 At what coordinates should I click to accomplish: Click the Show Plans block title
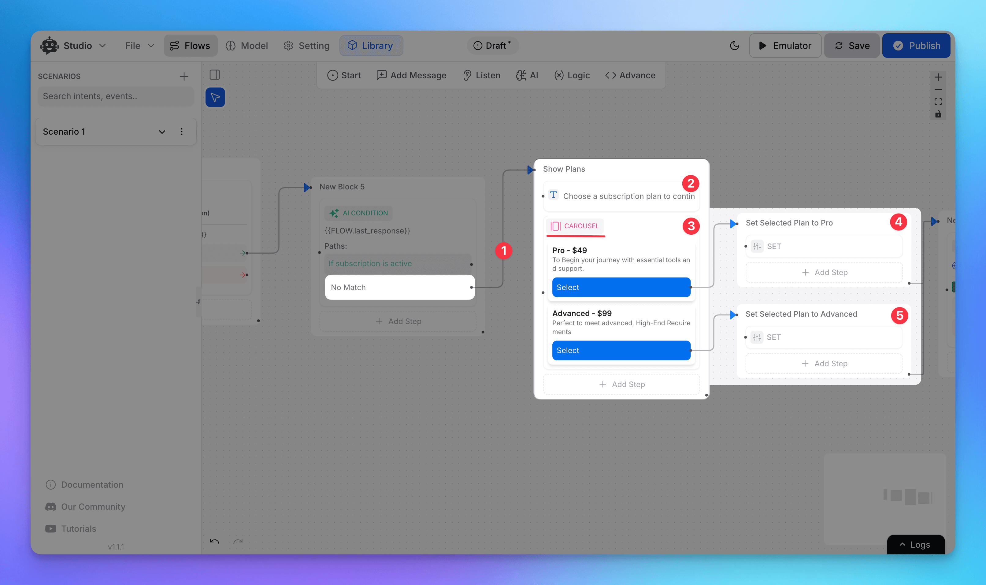click(x=564, y=169)
